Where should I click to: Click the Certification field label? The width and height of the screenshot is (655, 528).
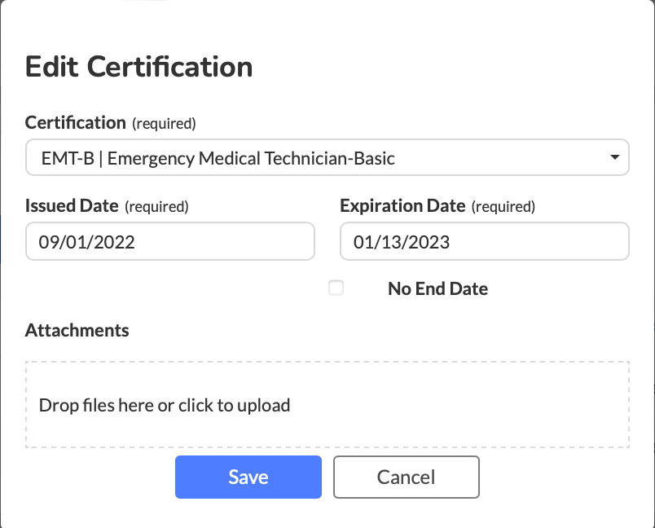click(75, 123)
